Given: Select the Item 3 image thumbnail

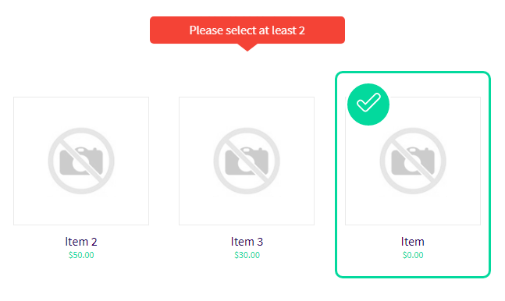Looking at the screenshot, I should coord(247,161).
